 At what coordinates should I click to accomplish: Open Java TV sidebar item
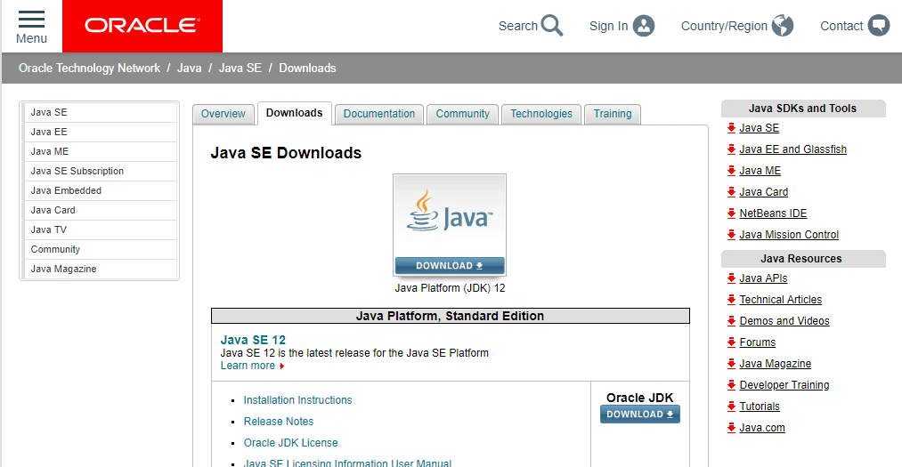(100, 229)
